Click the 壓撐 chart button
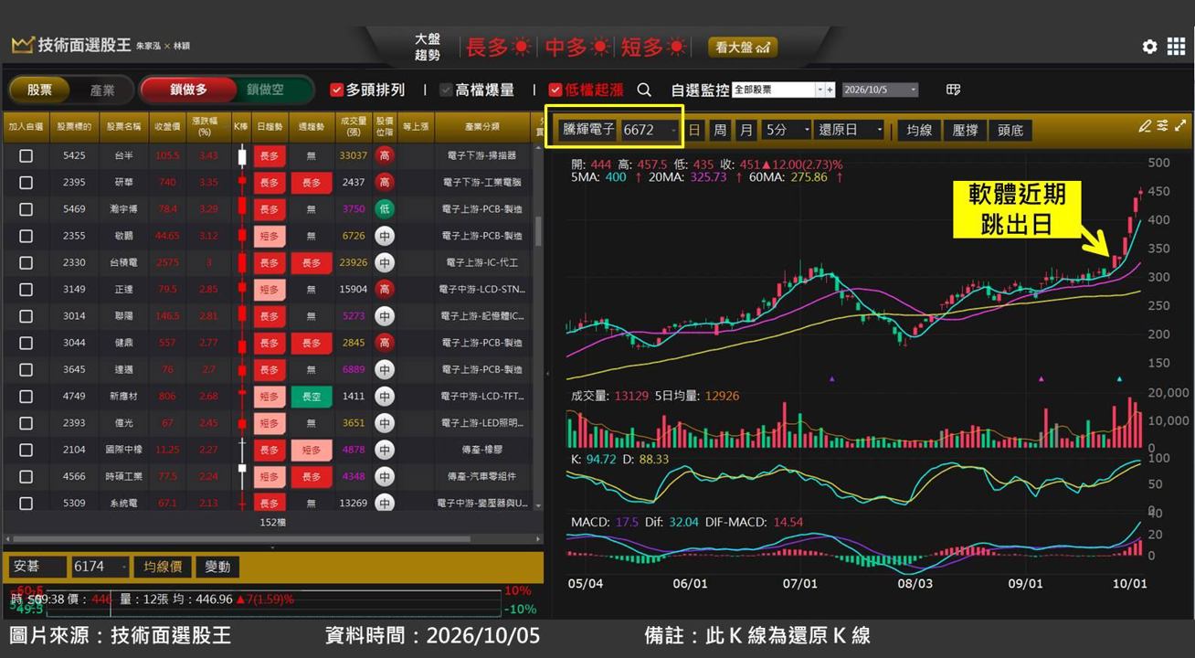 point(965,130)
